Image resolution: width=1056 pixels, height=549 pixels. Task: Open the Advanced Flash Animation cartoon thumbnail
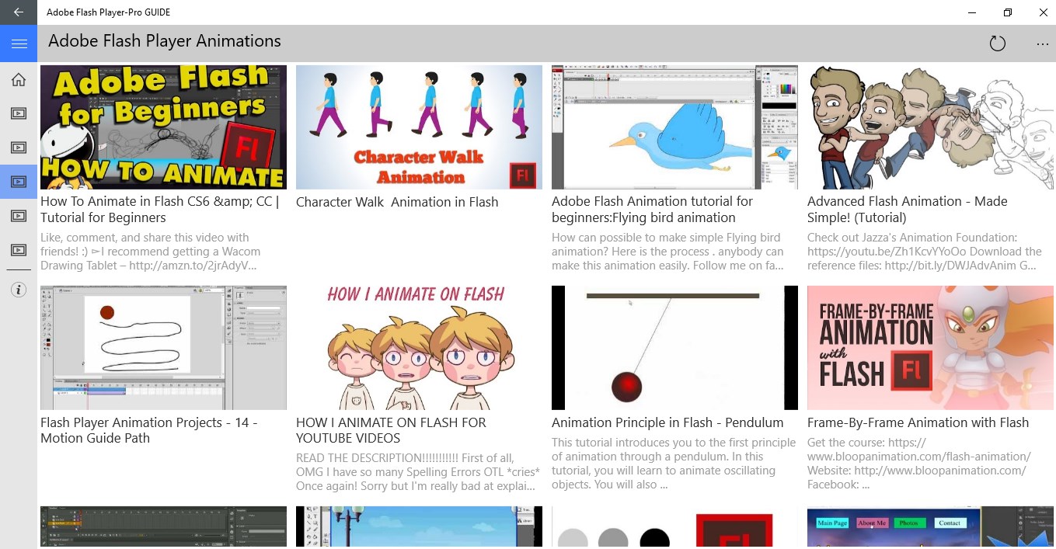pyautogui.click(x=930, y=127)
